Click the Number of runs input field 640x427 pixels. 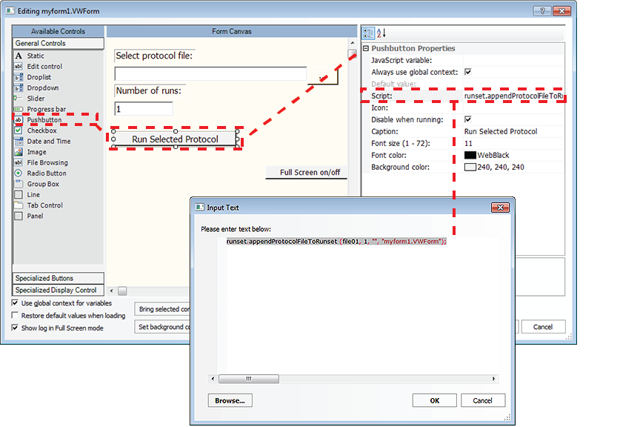[144, 108]
